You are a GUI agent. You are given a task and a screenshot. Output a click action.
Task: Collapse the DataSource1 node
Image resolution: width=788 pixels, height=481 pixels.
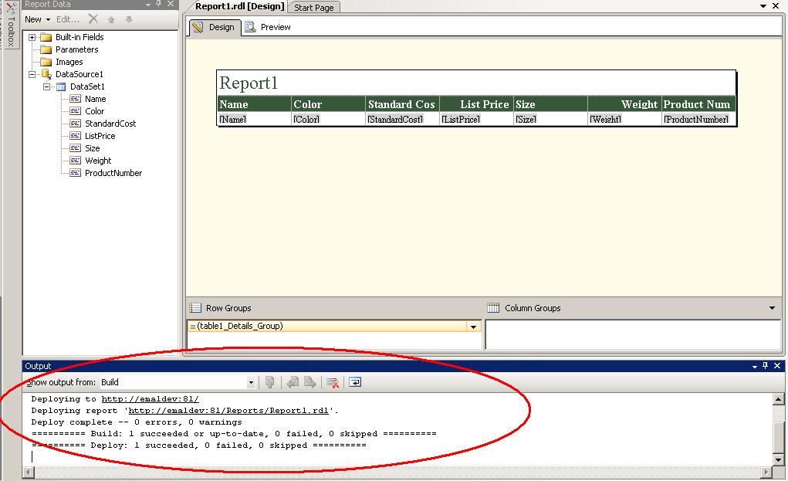[x=32, y=74]
